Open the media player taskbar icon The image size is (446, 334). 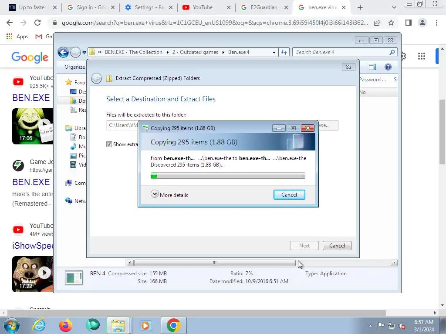coord(145,325)
